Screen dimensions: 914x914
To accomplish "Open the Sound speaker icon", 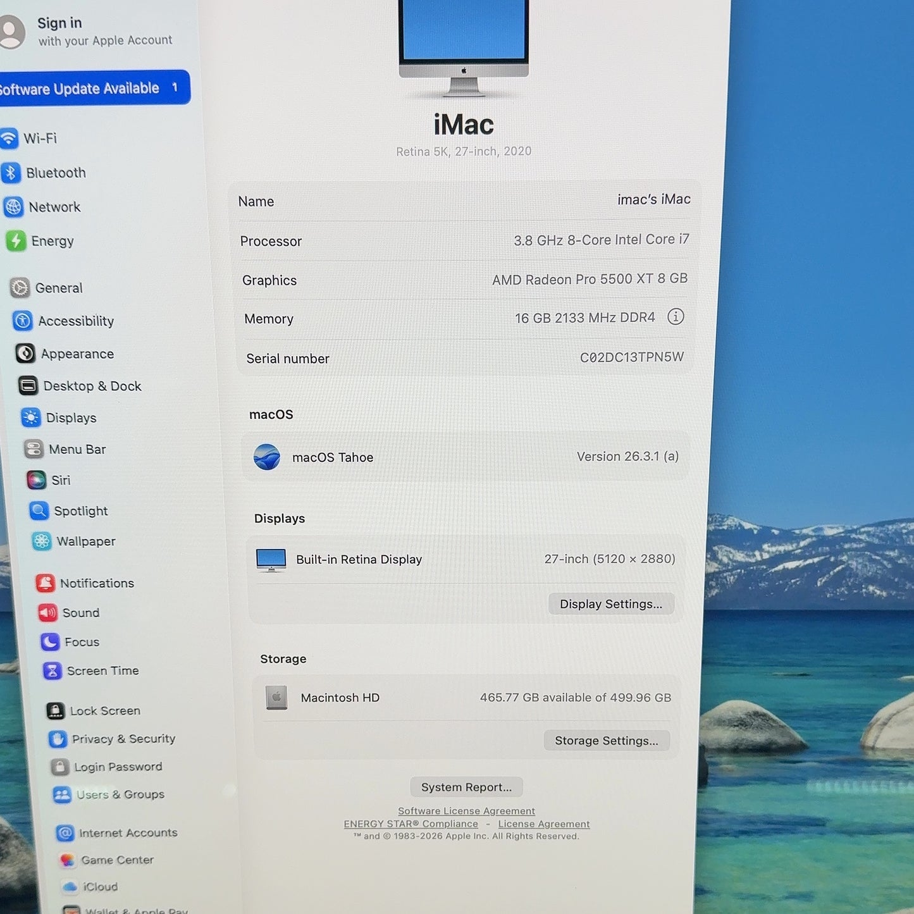I will (x=48, y=612).
